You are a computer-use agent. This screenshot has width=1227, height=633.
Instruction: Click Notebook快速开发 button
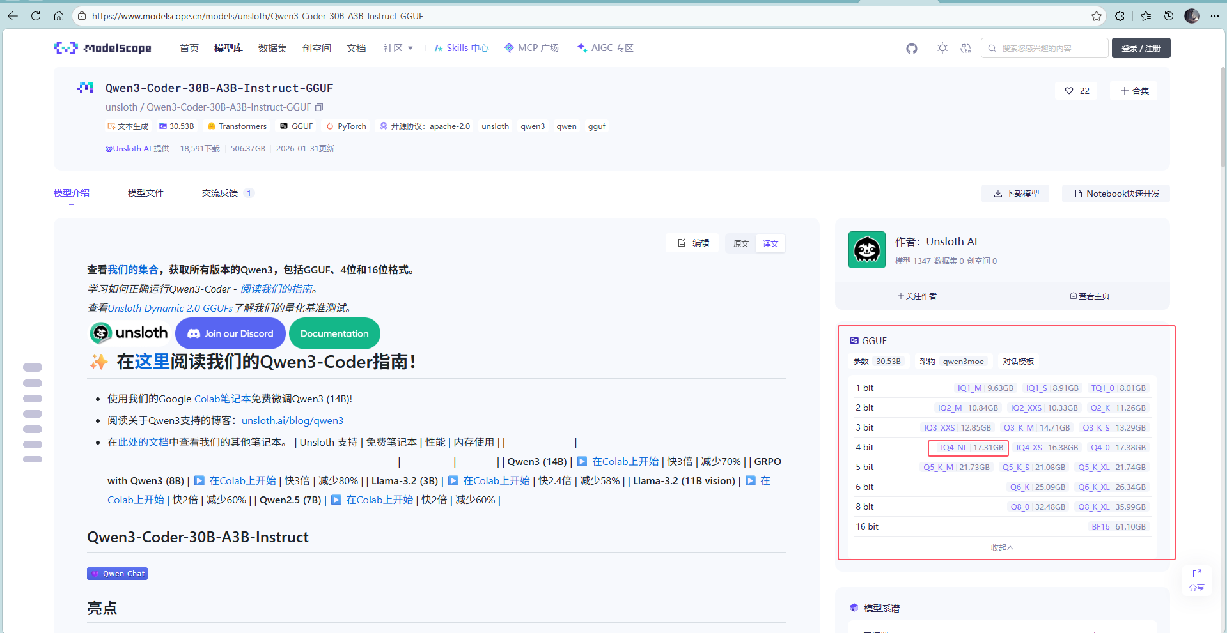coord(1116,194)
